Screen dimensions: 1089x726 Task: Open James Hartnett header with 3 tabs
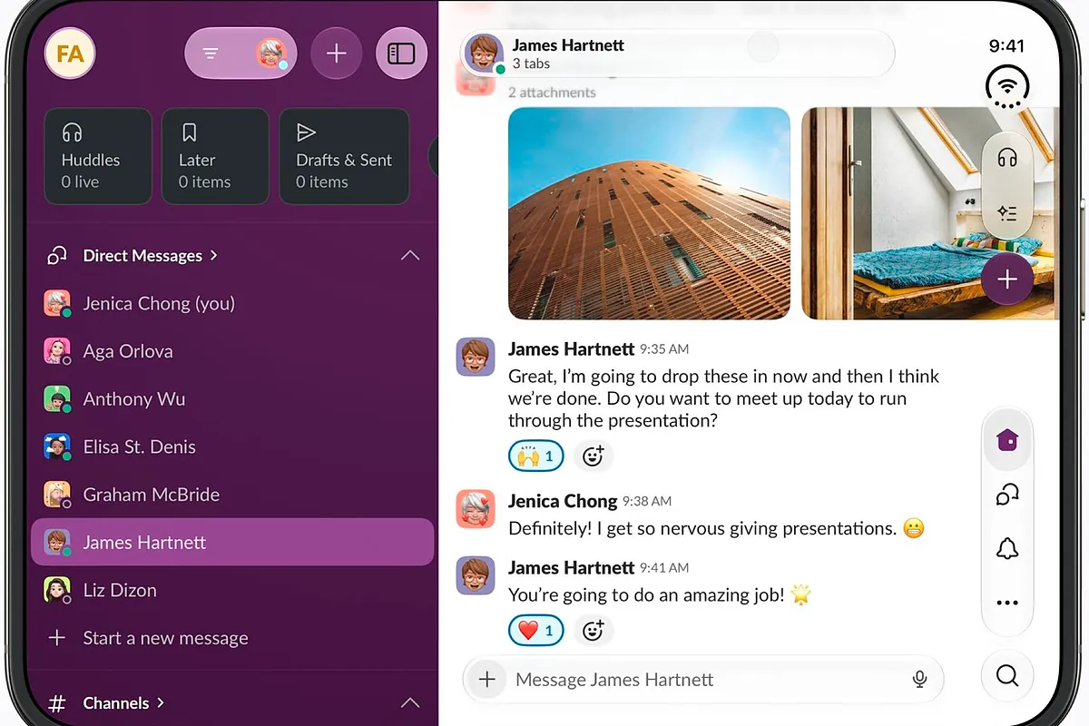point(677,54)
